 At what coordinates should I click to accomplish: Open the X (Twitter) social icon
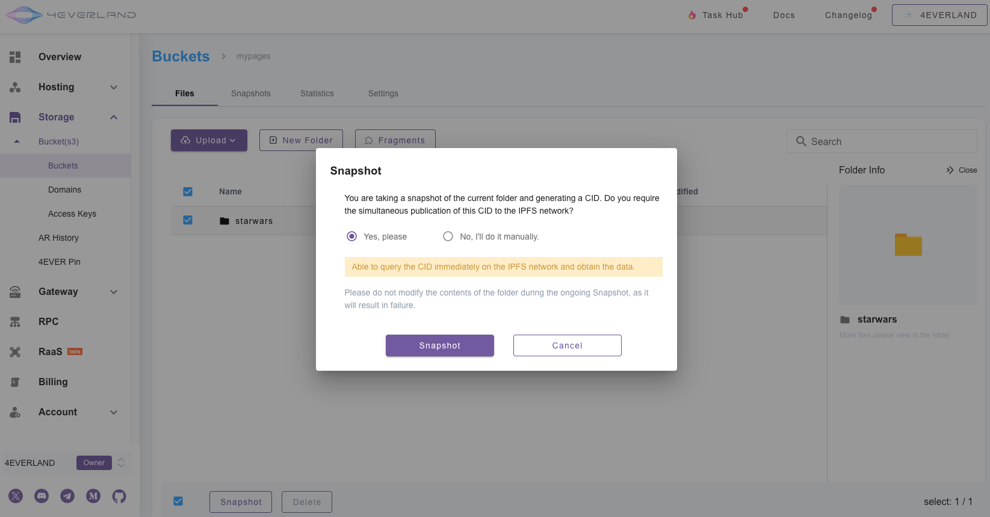click(x=16, y=496)
